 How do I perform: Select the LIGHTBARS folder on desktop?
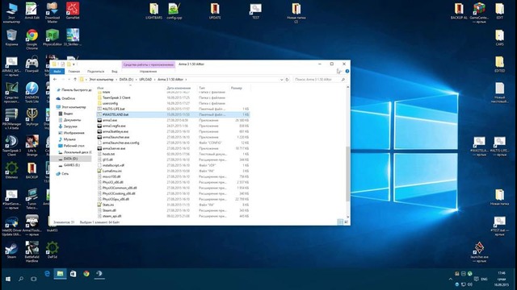pyautogui.click(x=154, y=11)
